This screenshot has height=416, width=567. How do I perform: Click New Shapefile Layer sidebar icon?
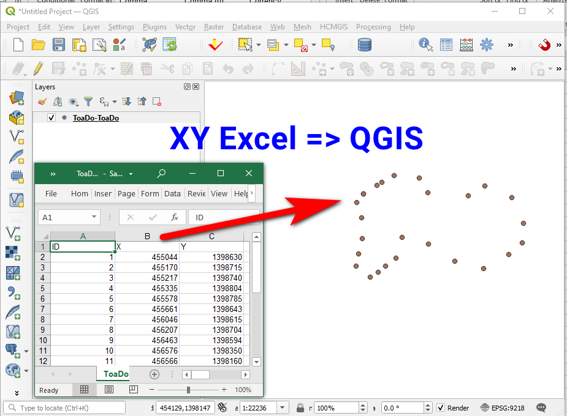[17, 136]
